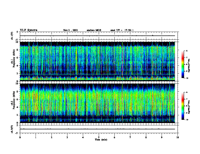Click the "ch.1(V)" axis label
Viewport: 200px width, 154px height.
(x=12, y=36)
